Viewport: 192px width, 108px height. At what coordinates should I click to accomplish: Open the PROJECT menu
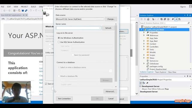click(24, 7)
